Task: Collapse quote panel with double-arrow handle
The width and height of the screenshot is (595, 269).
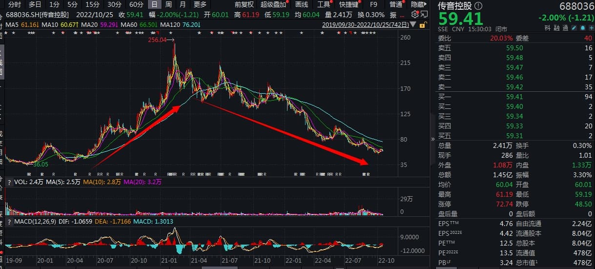Action: click(433, 139)
